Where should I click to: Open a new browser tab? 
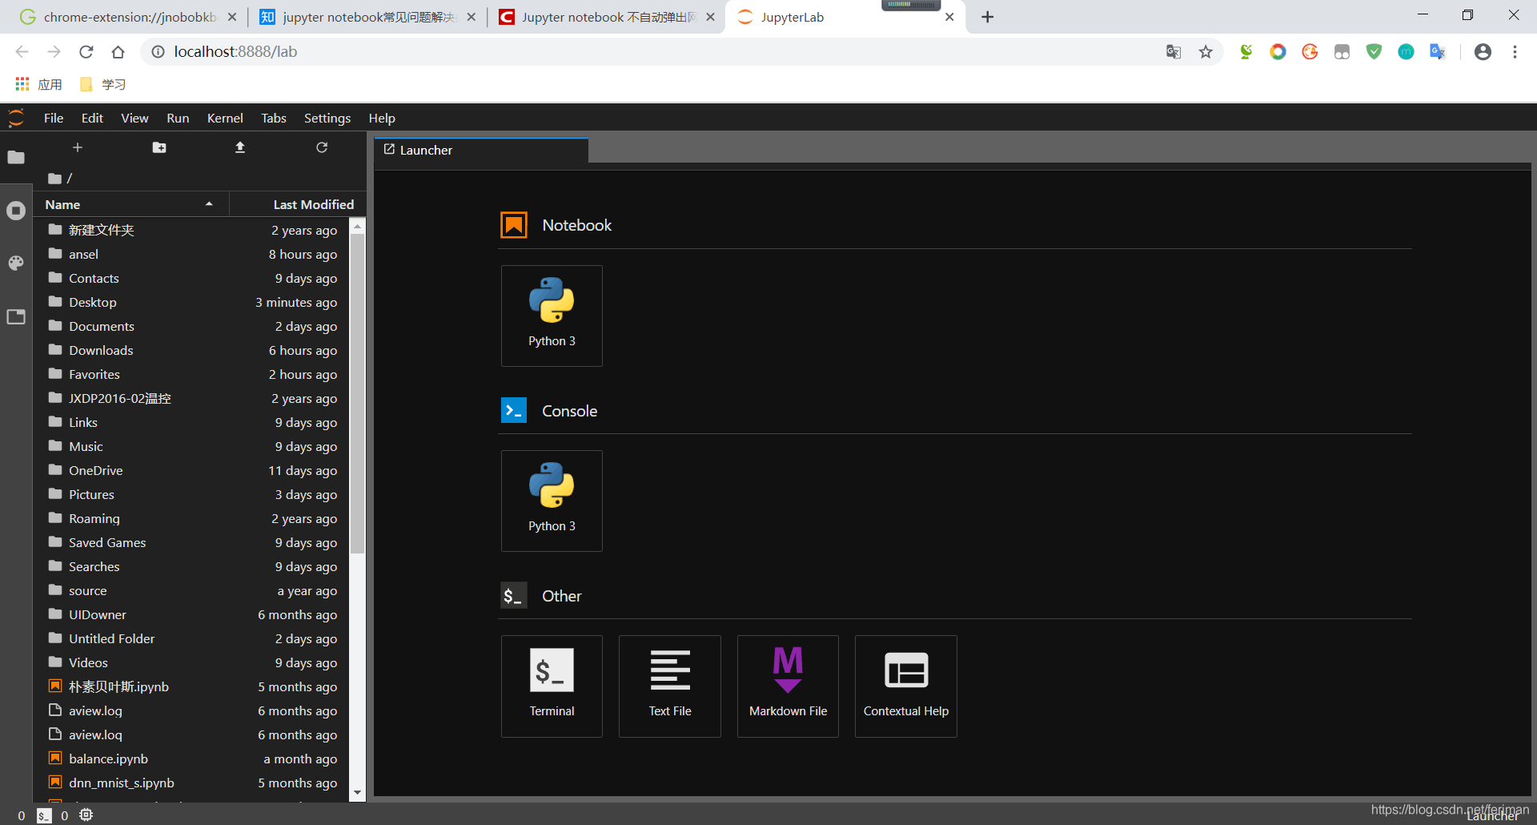click(x=988, y=17)
